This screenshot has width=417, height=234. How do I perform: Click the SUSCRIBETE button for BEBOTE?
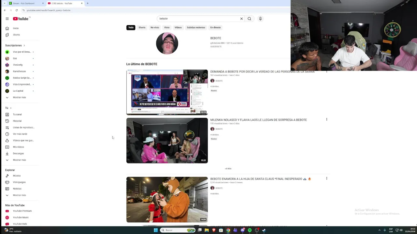click(216, 46)
